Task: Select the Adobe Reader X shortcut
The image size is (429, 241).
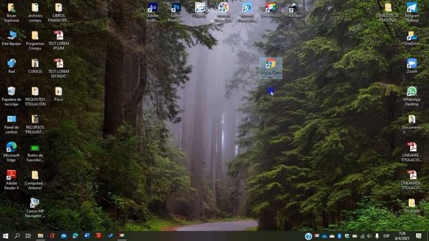Action: pyautogui.click(x=11, y=180)
